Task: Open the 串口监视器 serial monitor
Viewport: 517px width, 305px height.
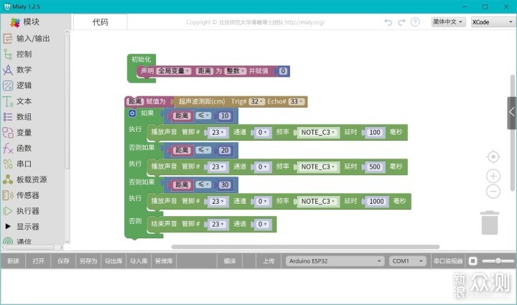Action: coord(447,261)
